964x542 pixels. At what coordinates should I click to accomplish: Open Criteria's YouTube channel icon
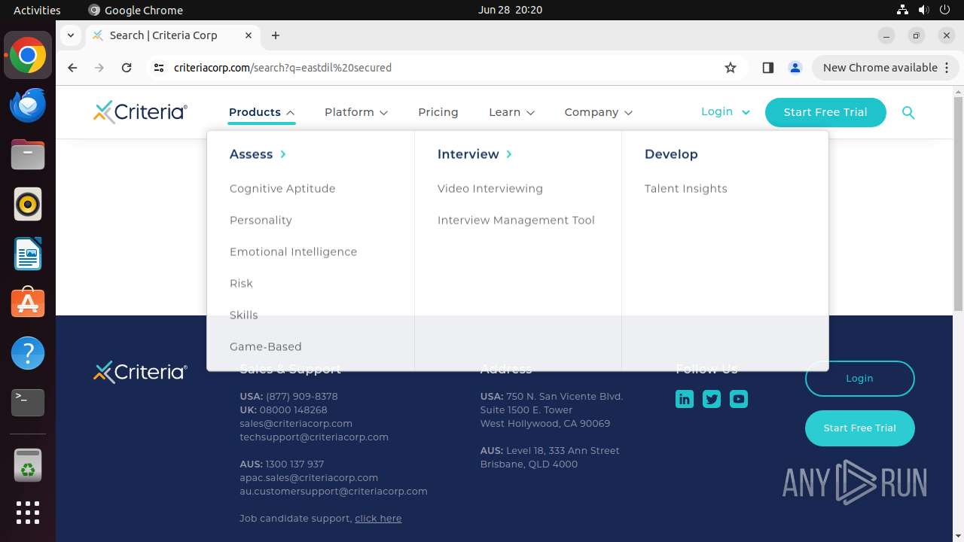739,399
